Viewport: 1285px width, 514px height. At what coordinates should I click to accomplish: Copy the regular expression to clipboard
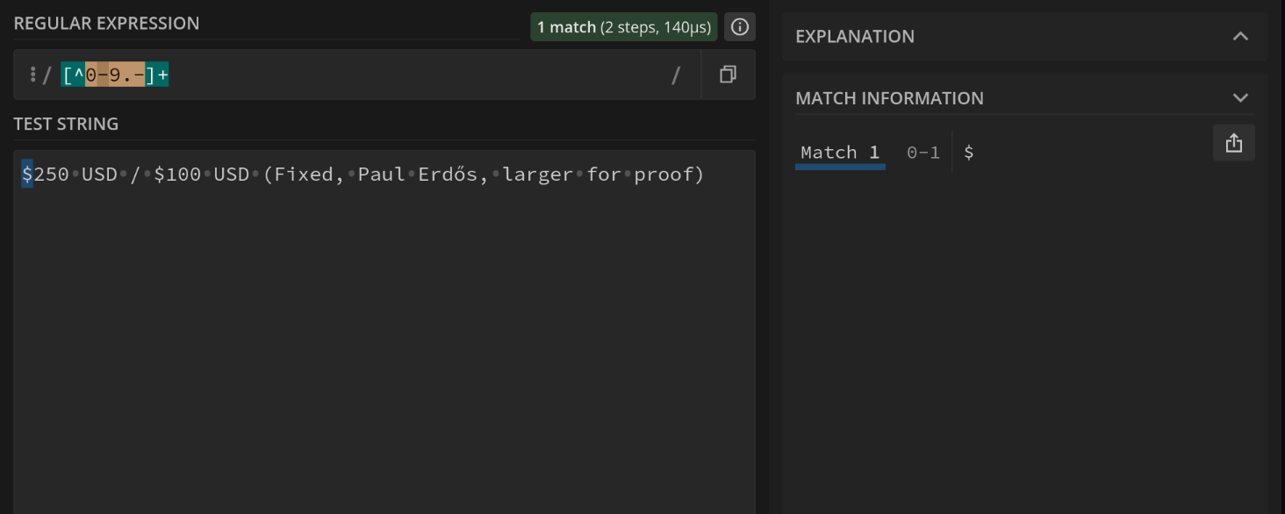[728, 75]
